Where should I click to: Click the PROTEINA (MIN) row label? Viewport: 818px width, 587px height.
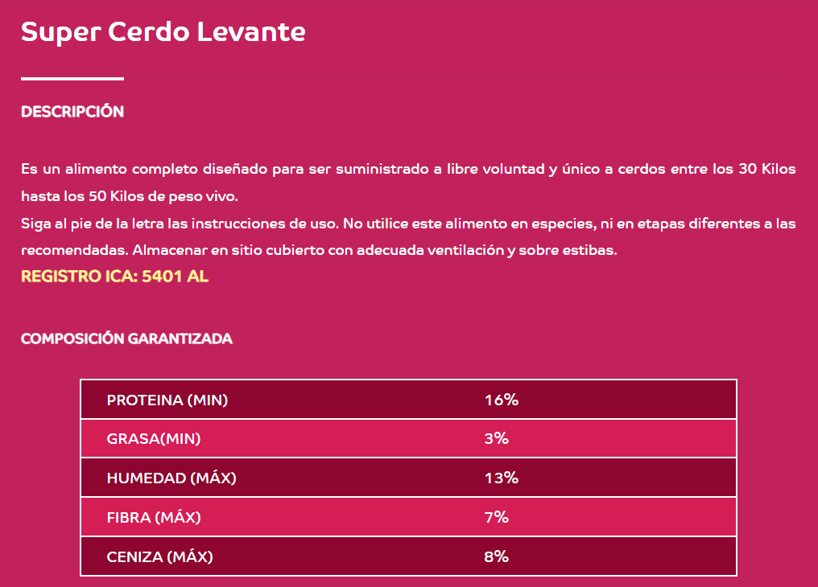pyautogui.click(x=167, y=400)
